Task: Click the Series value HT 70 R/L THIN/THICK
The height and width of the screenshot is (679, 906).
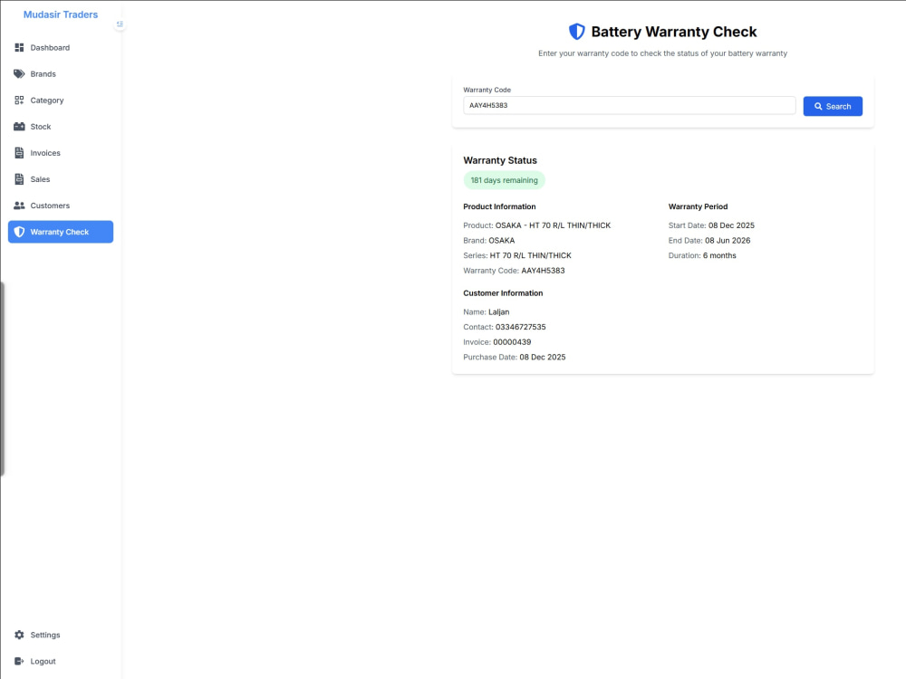Action: coord(530,255)
